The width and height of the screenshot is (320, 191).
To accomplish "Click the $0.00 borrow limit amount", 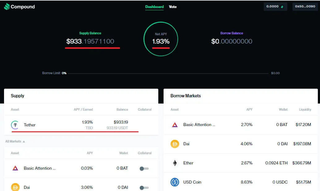I will (275, 73).
